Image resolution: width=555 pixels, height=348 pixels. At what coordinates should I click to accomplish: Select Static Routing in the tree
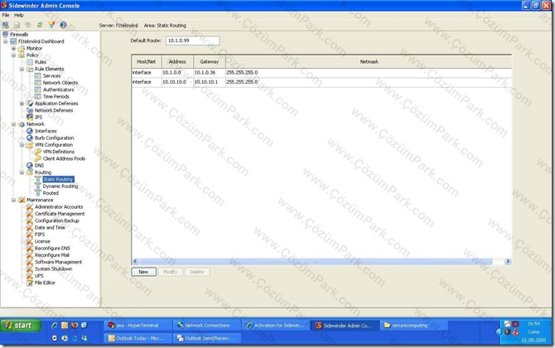58,180
